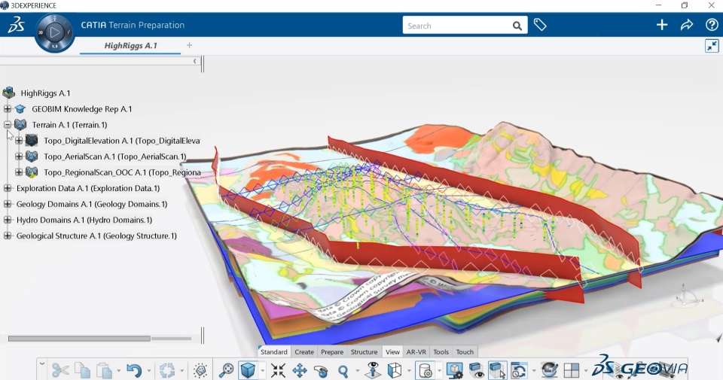Expand Hydro Domains A.1 node
The width and height of the screenshot is (723, 380).
coord(8,220)
